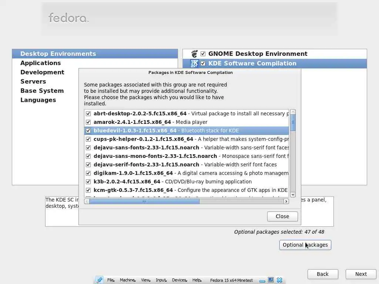This screenshot has height=284, width=379.
Task: Click the horizontal scrollbar thumb in package list
Action: tap(144, 202)
